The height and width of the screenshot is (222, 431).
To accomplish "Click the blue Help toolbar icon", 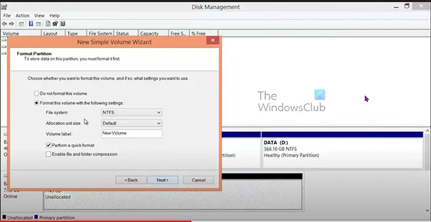I will (x=31, y=24).
